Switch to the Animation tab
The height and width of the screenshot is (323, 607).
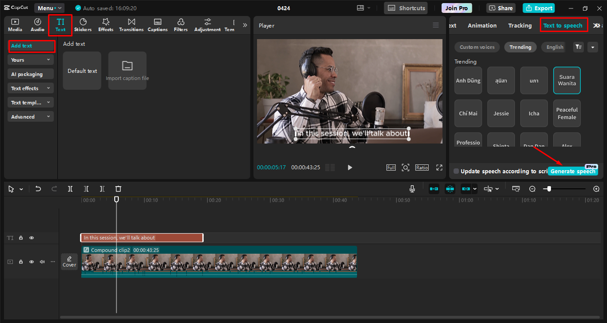click(x=482, y=25)
